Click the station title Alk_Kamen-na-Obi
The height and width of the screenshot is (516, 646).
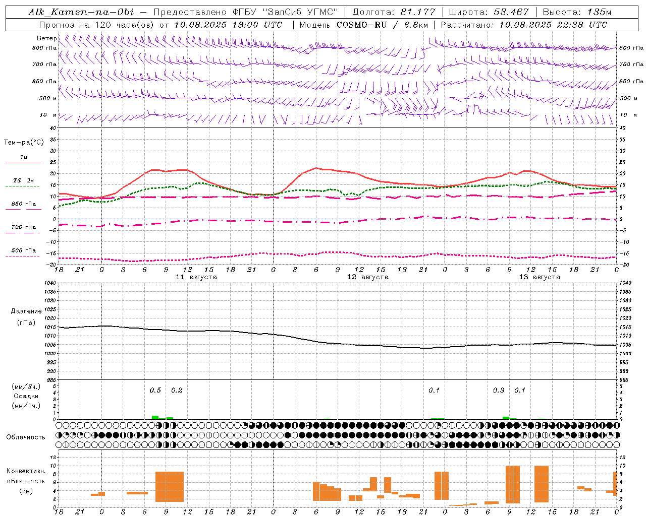[81, 12]
